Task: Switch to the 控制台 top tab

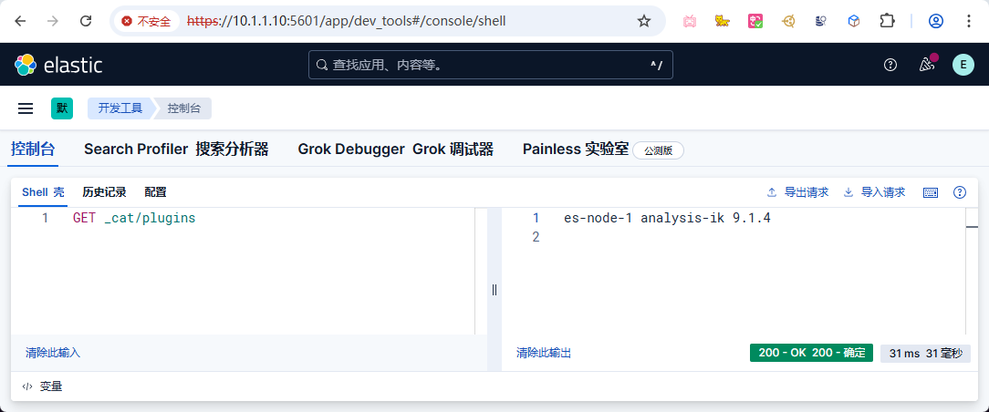Action: pyautogui.click(x=33, y=149)
